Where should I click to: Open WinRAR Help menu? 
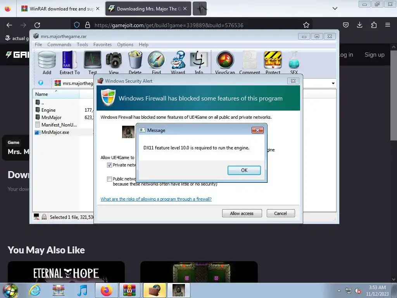pos(143,45)
